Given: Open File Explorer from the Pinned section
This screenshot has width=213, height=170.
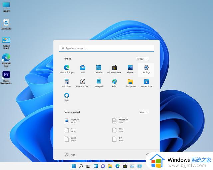Looking at the screenshot, I should (x=130, y=83).
